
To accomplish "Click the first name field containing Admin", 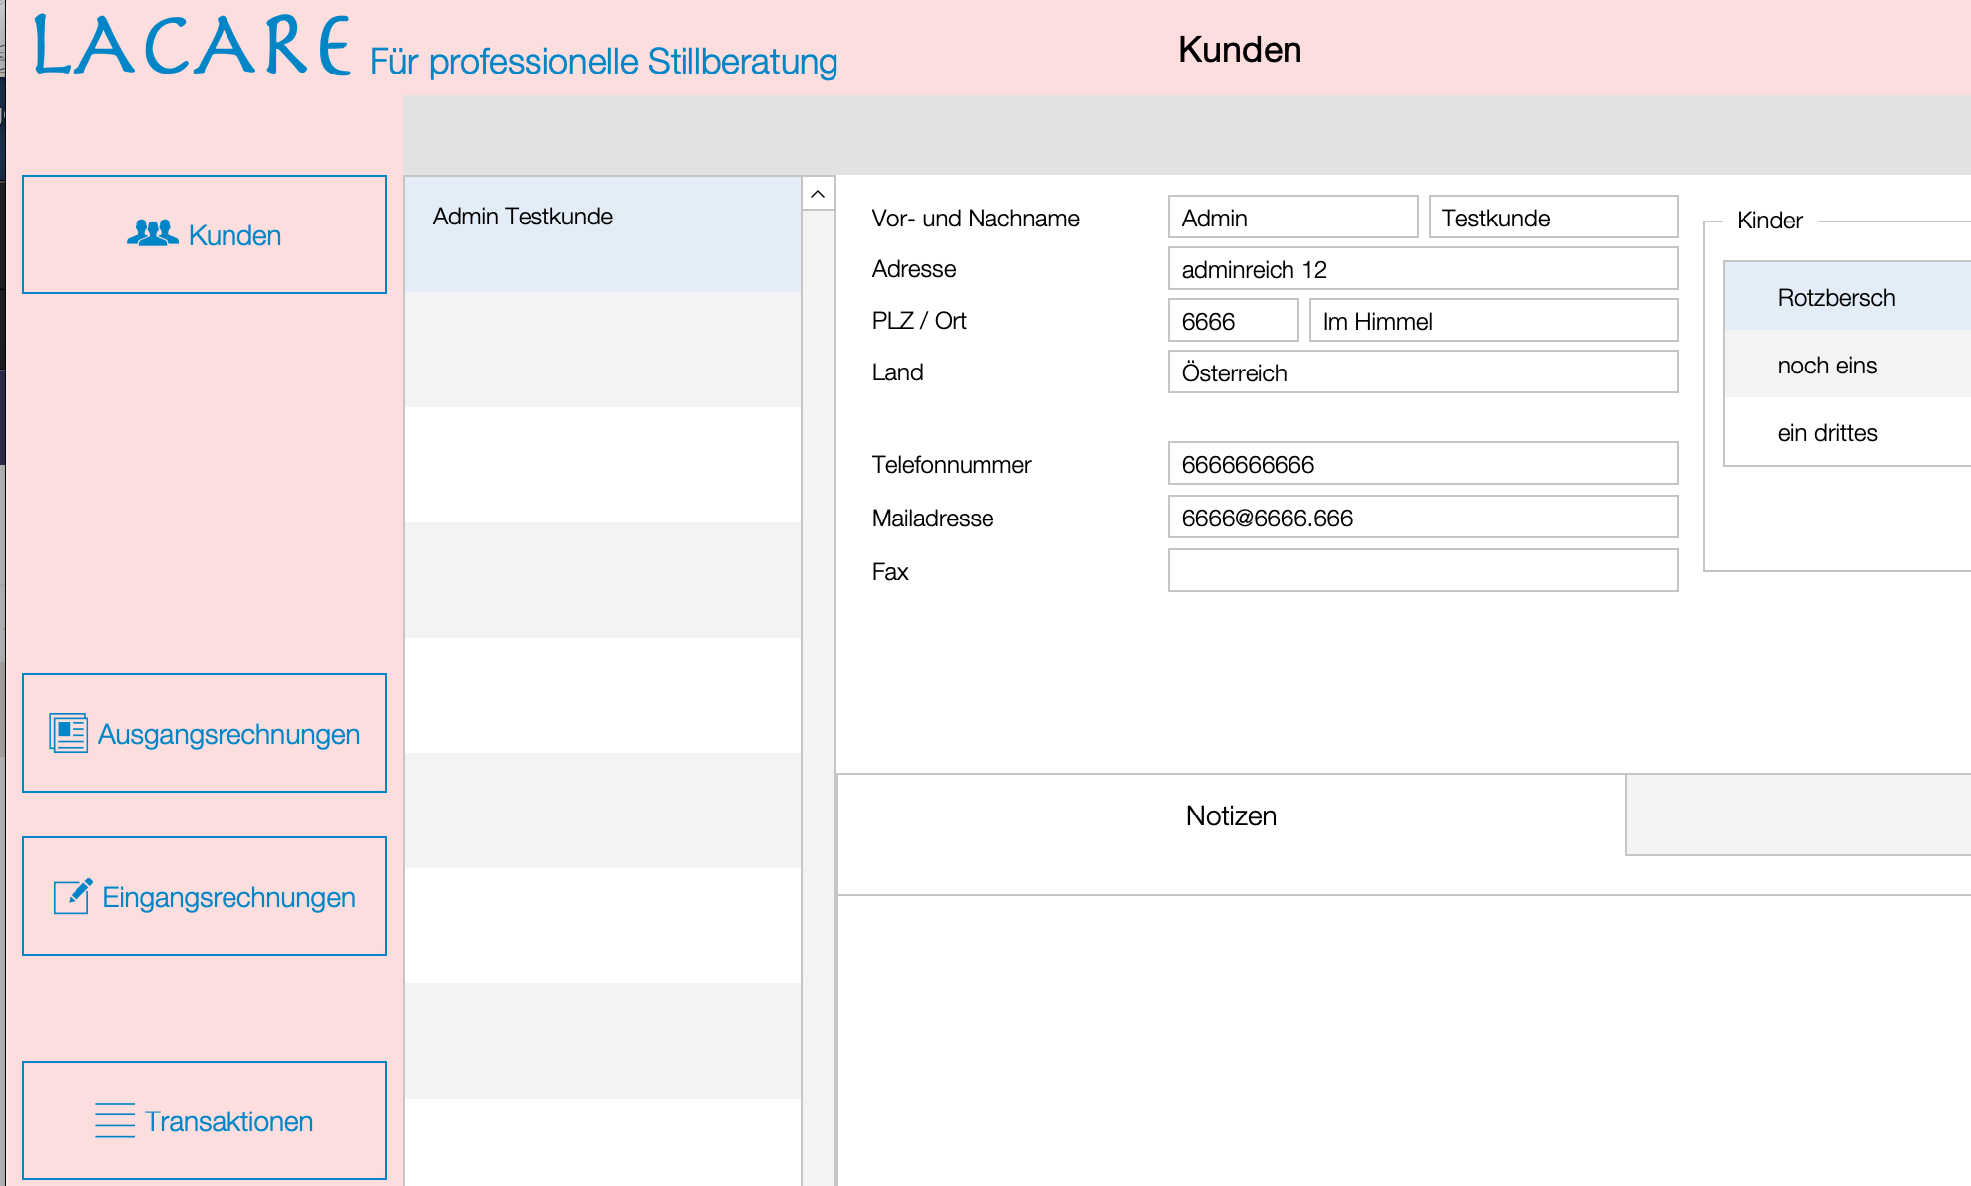I will 1291,218.
